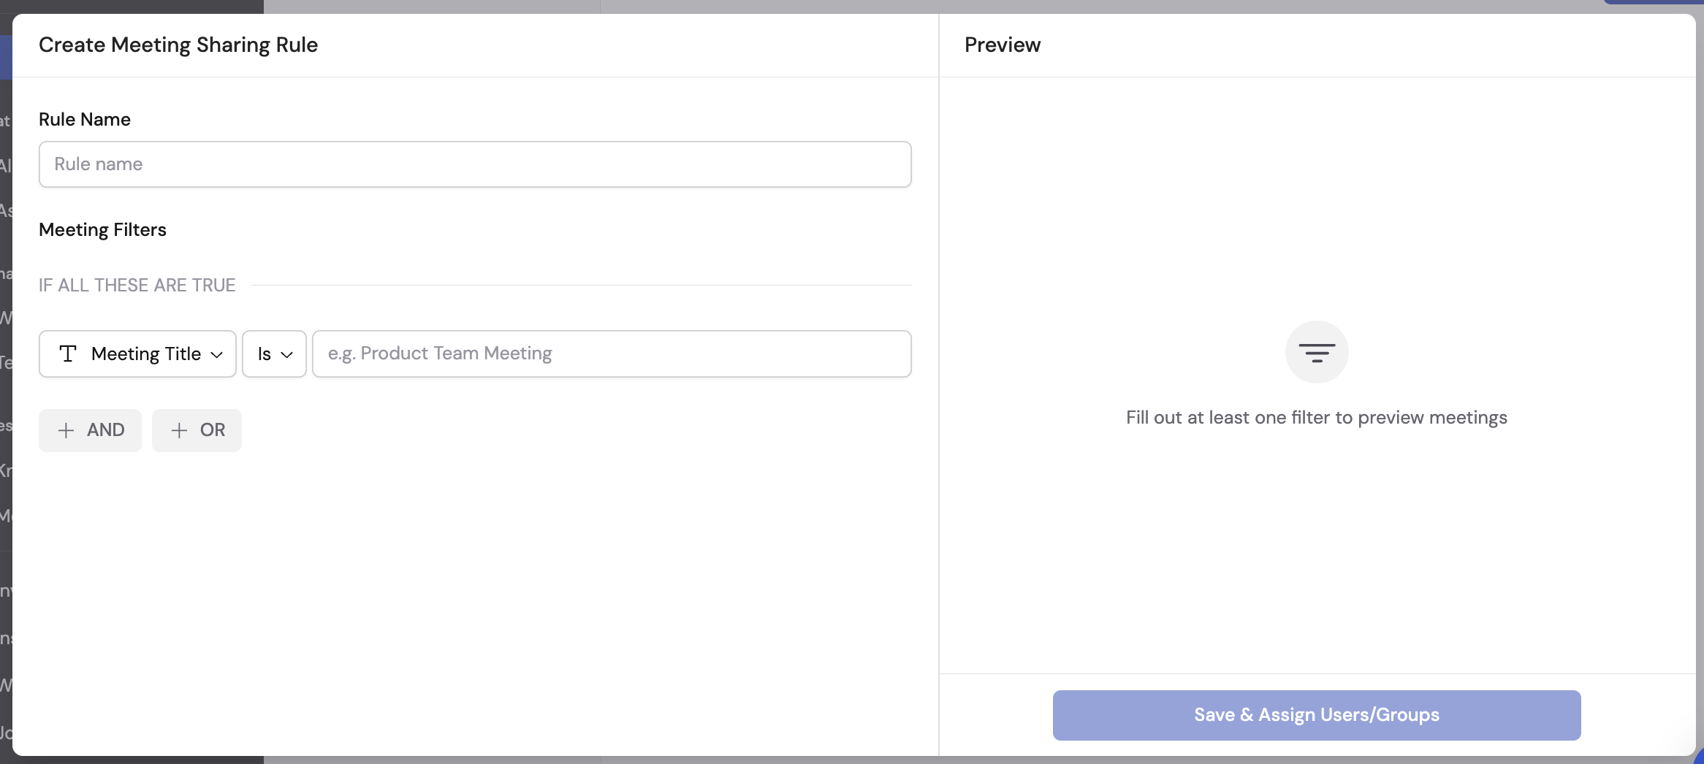The image size is (1704, 764).
Task: Click inside the Rule name input field
Action: point(474,164)
